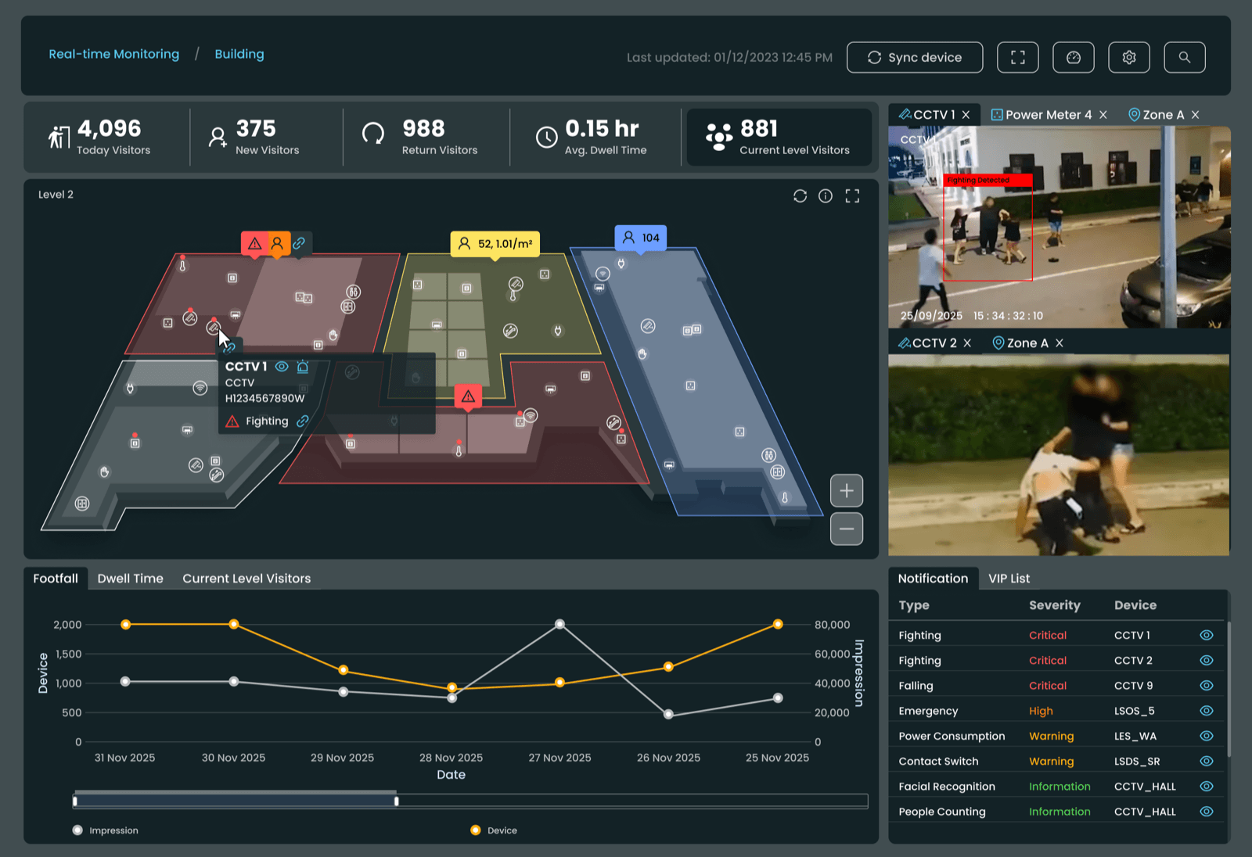1252x857 pixels.
Task: Open the Notification tab
Action: click(933, 579)
